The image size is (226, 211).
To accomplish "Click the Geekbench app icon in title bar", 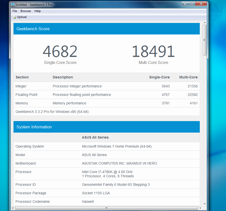I will (13, 5).
